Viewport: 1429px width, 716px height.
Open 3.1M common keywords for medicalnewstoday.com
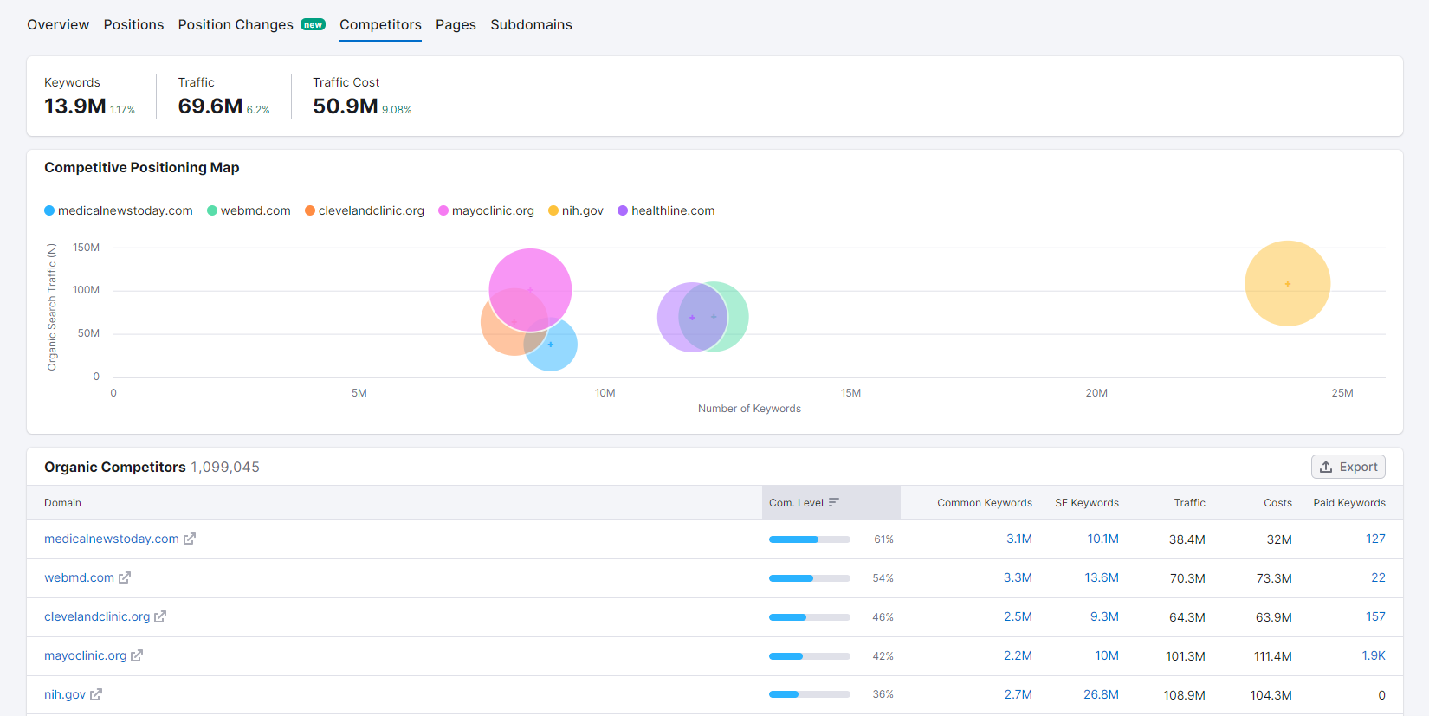(1019, 539)
